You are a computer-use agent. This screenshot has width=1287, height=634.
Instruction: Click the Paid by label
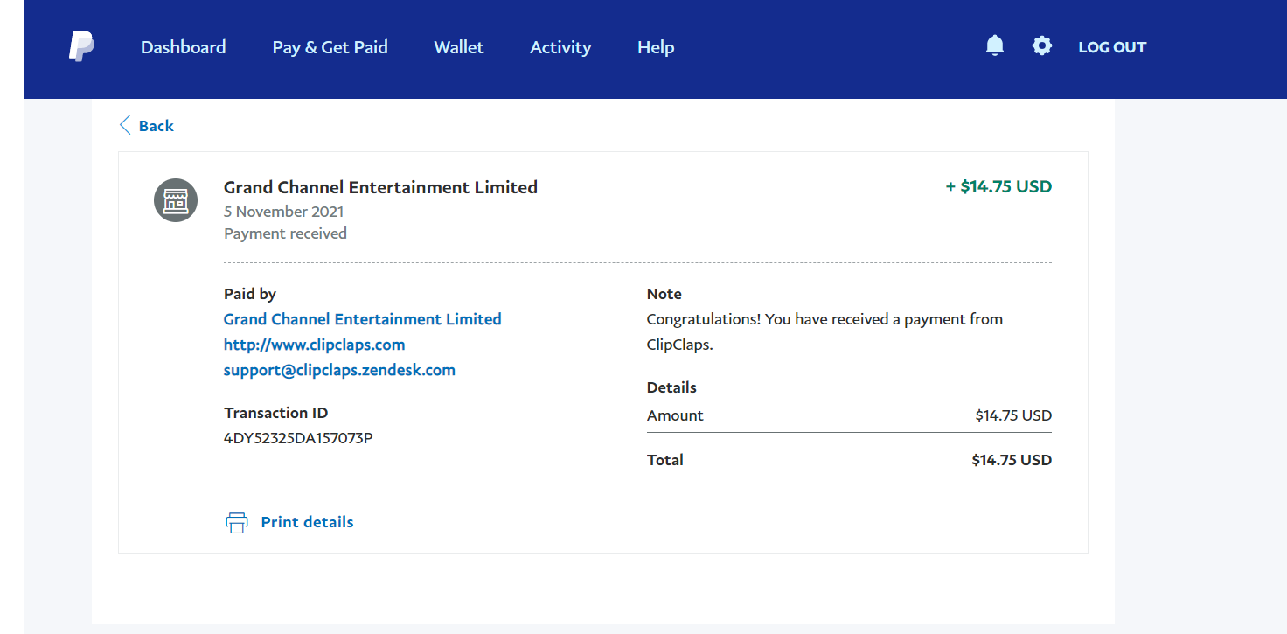(250, 294)
